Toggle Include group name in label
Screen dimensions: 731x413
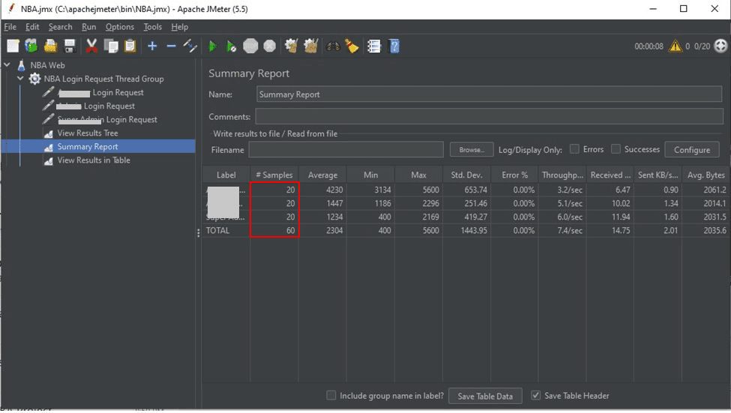(x=331, y=395)
